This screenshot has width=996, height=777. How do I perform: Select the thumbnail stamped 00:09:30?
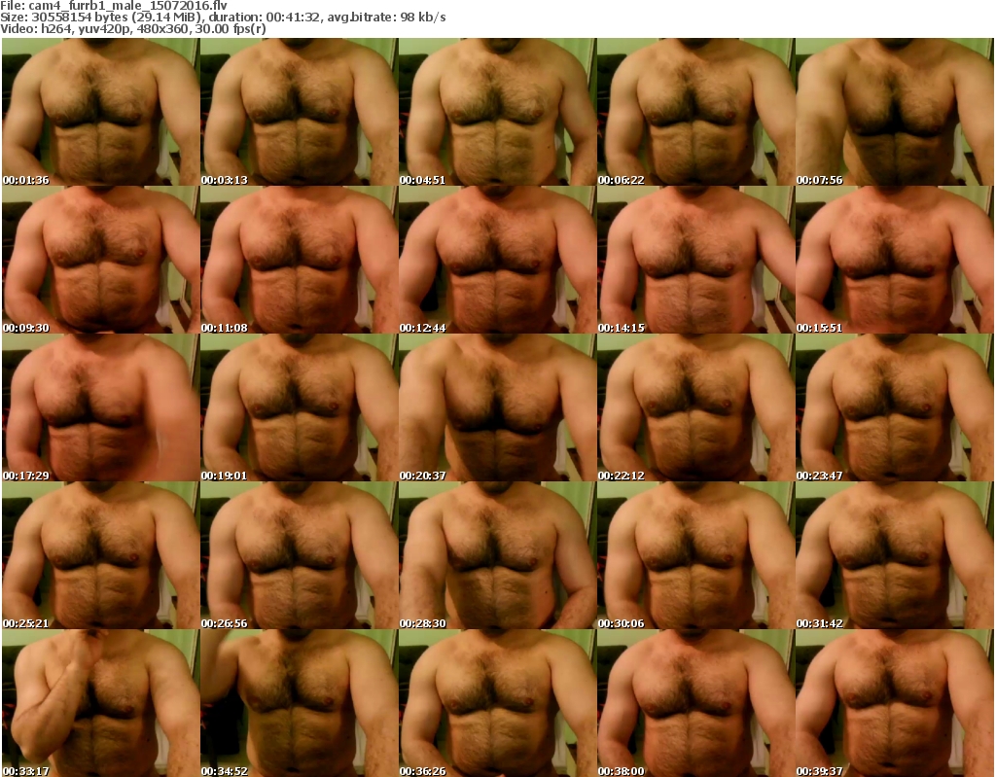100,260
